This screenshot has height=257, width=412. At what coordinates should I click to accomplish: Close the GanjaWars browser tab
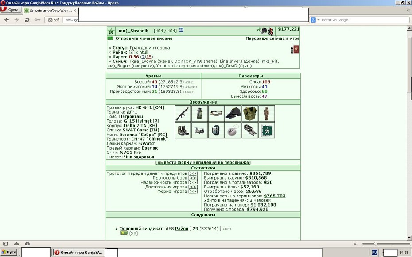pos(75,11)
